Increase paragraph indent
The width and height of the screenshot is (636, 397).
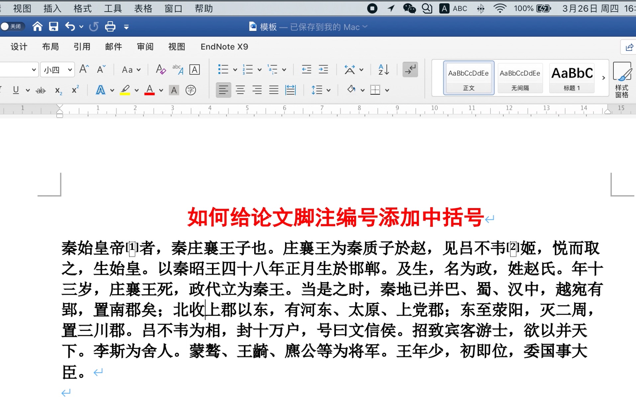323,69
